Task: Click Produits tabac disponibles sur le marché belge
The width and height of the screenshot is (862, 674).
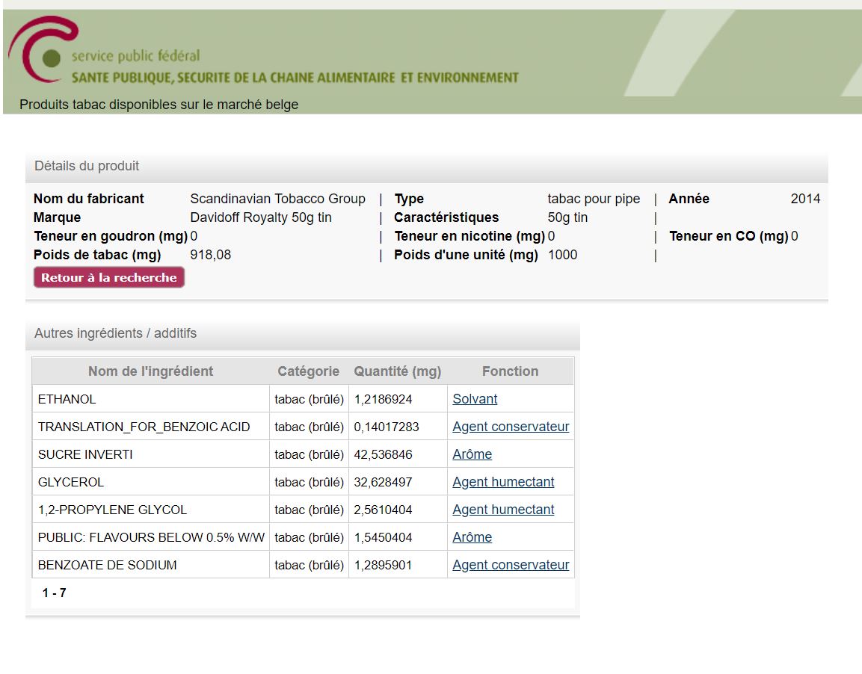Action: [159, 105]
